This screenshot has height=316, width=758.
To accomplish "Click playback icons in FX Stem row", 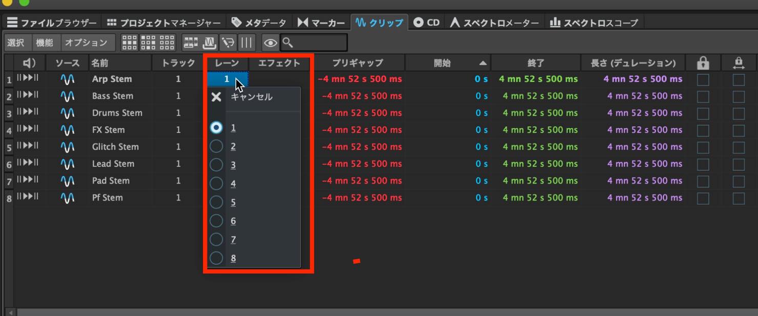I will [28, 129].
